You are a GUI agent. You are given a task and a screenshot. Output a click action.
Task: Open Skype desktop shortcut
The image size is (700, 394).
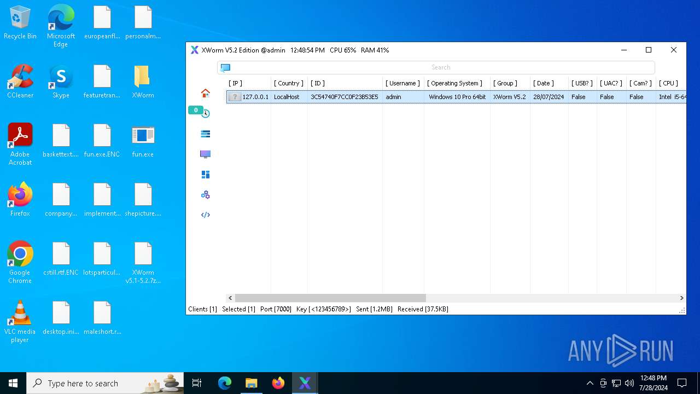[x=61, y=82]
